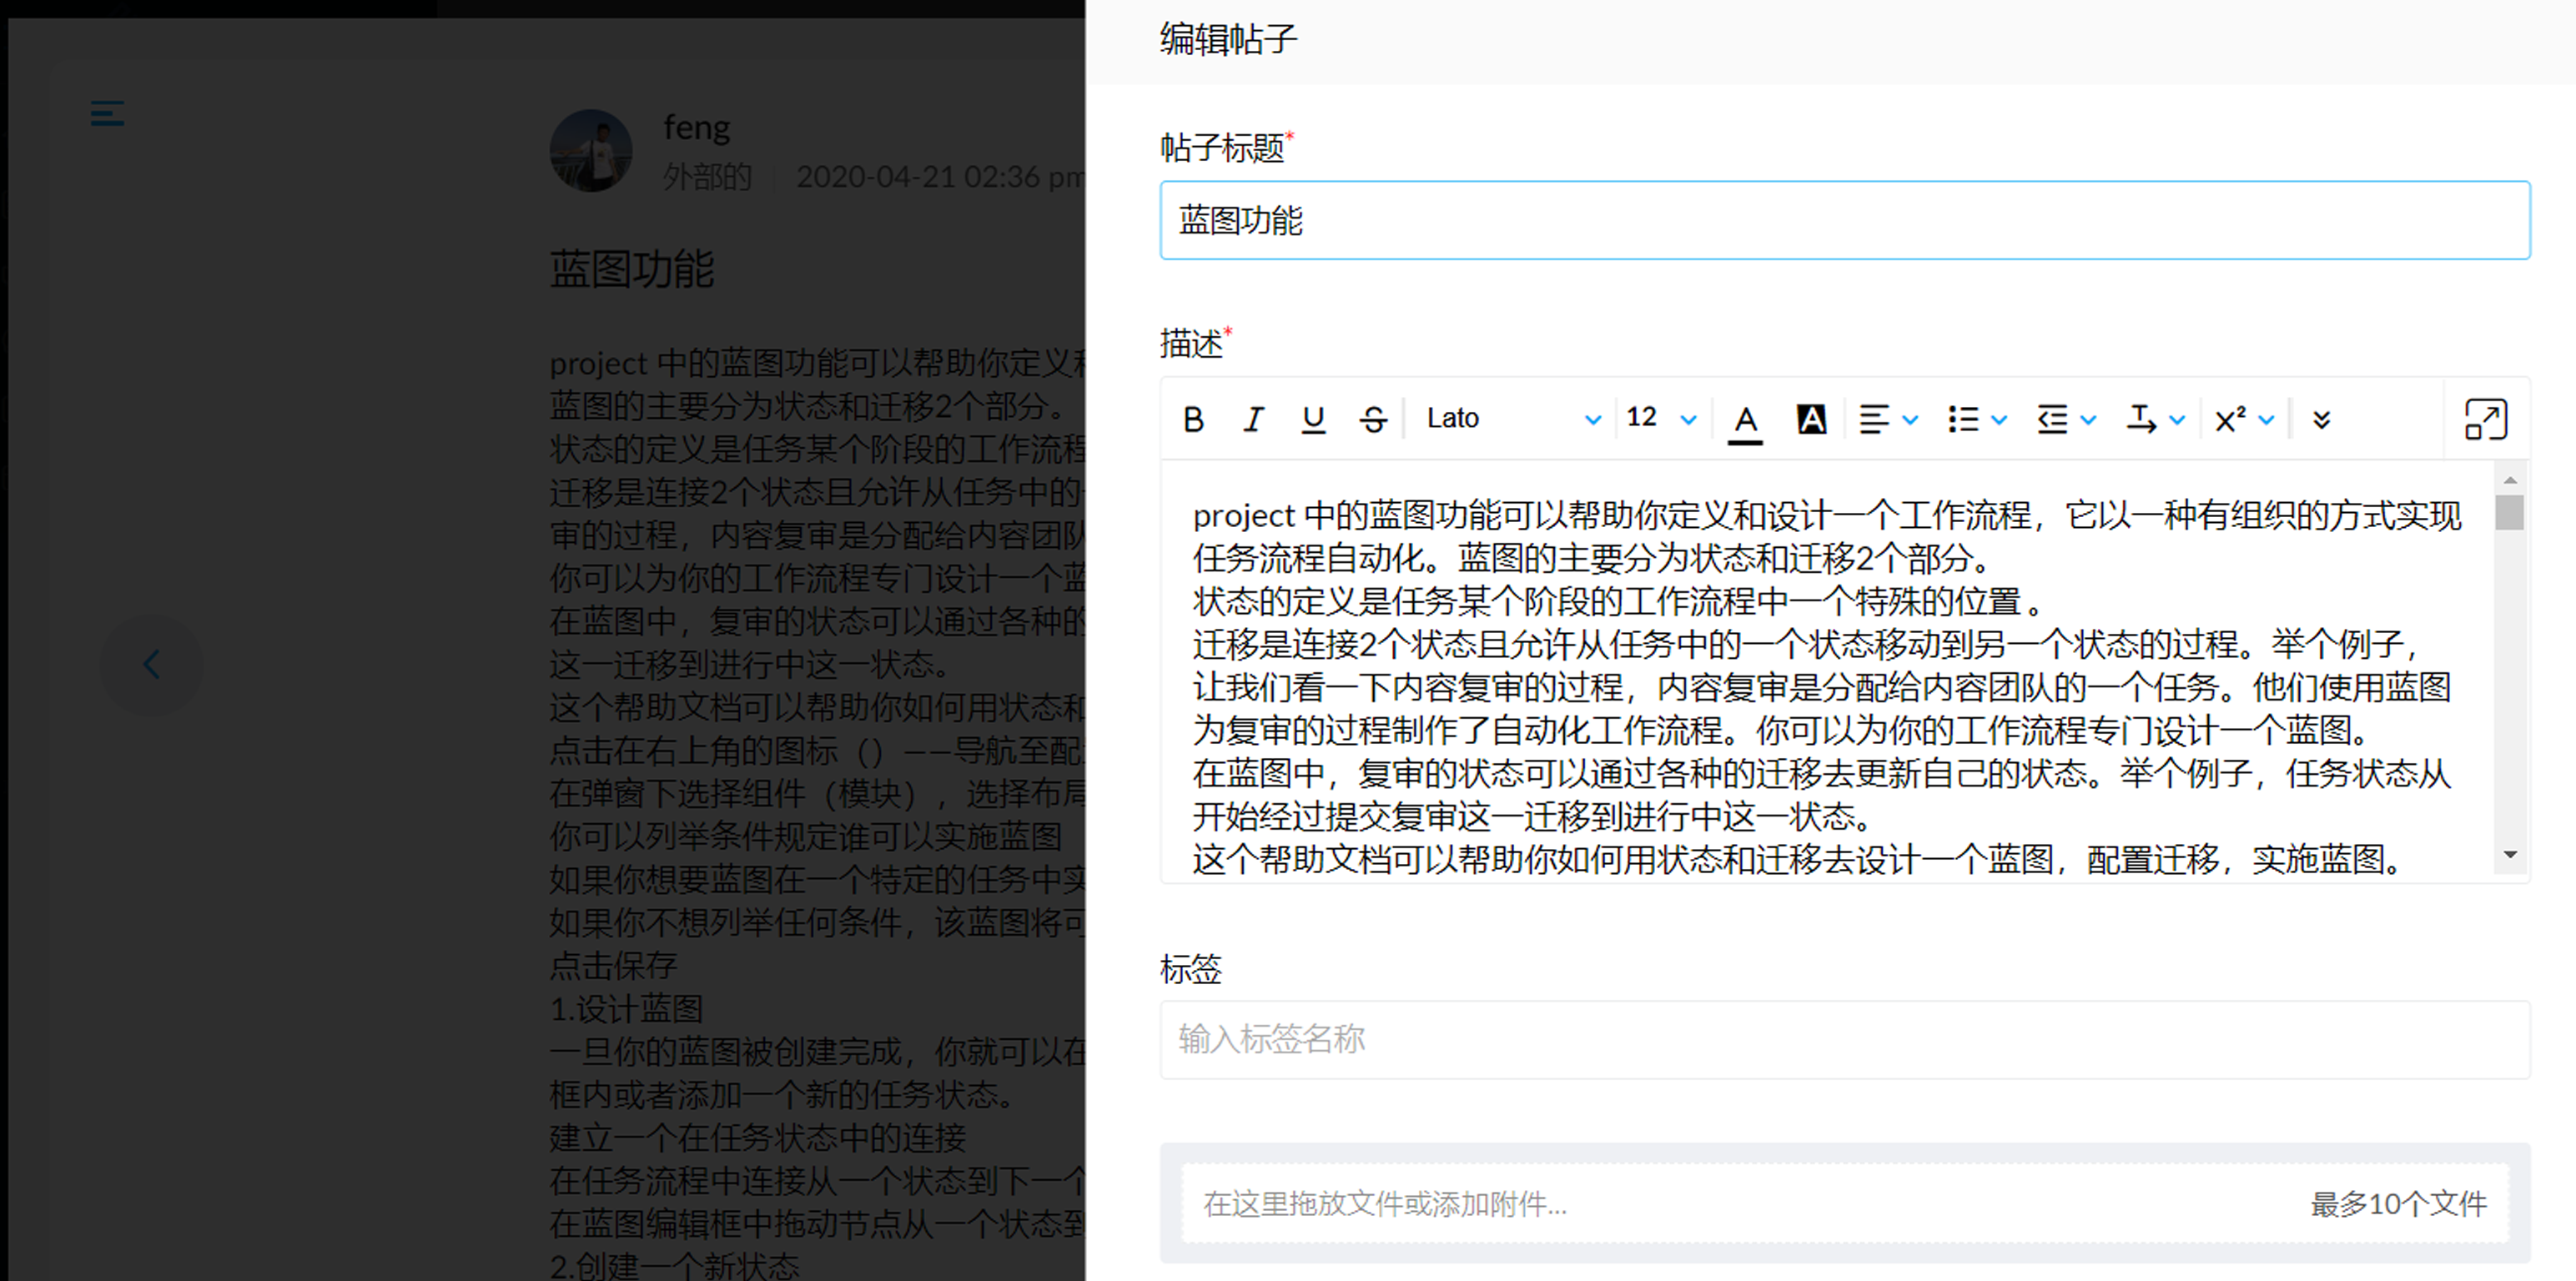Click the tag name input field
Viewport: 2576px width, 1281px height.
point(1844,1039)
